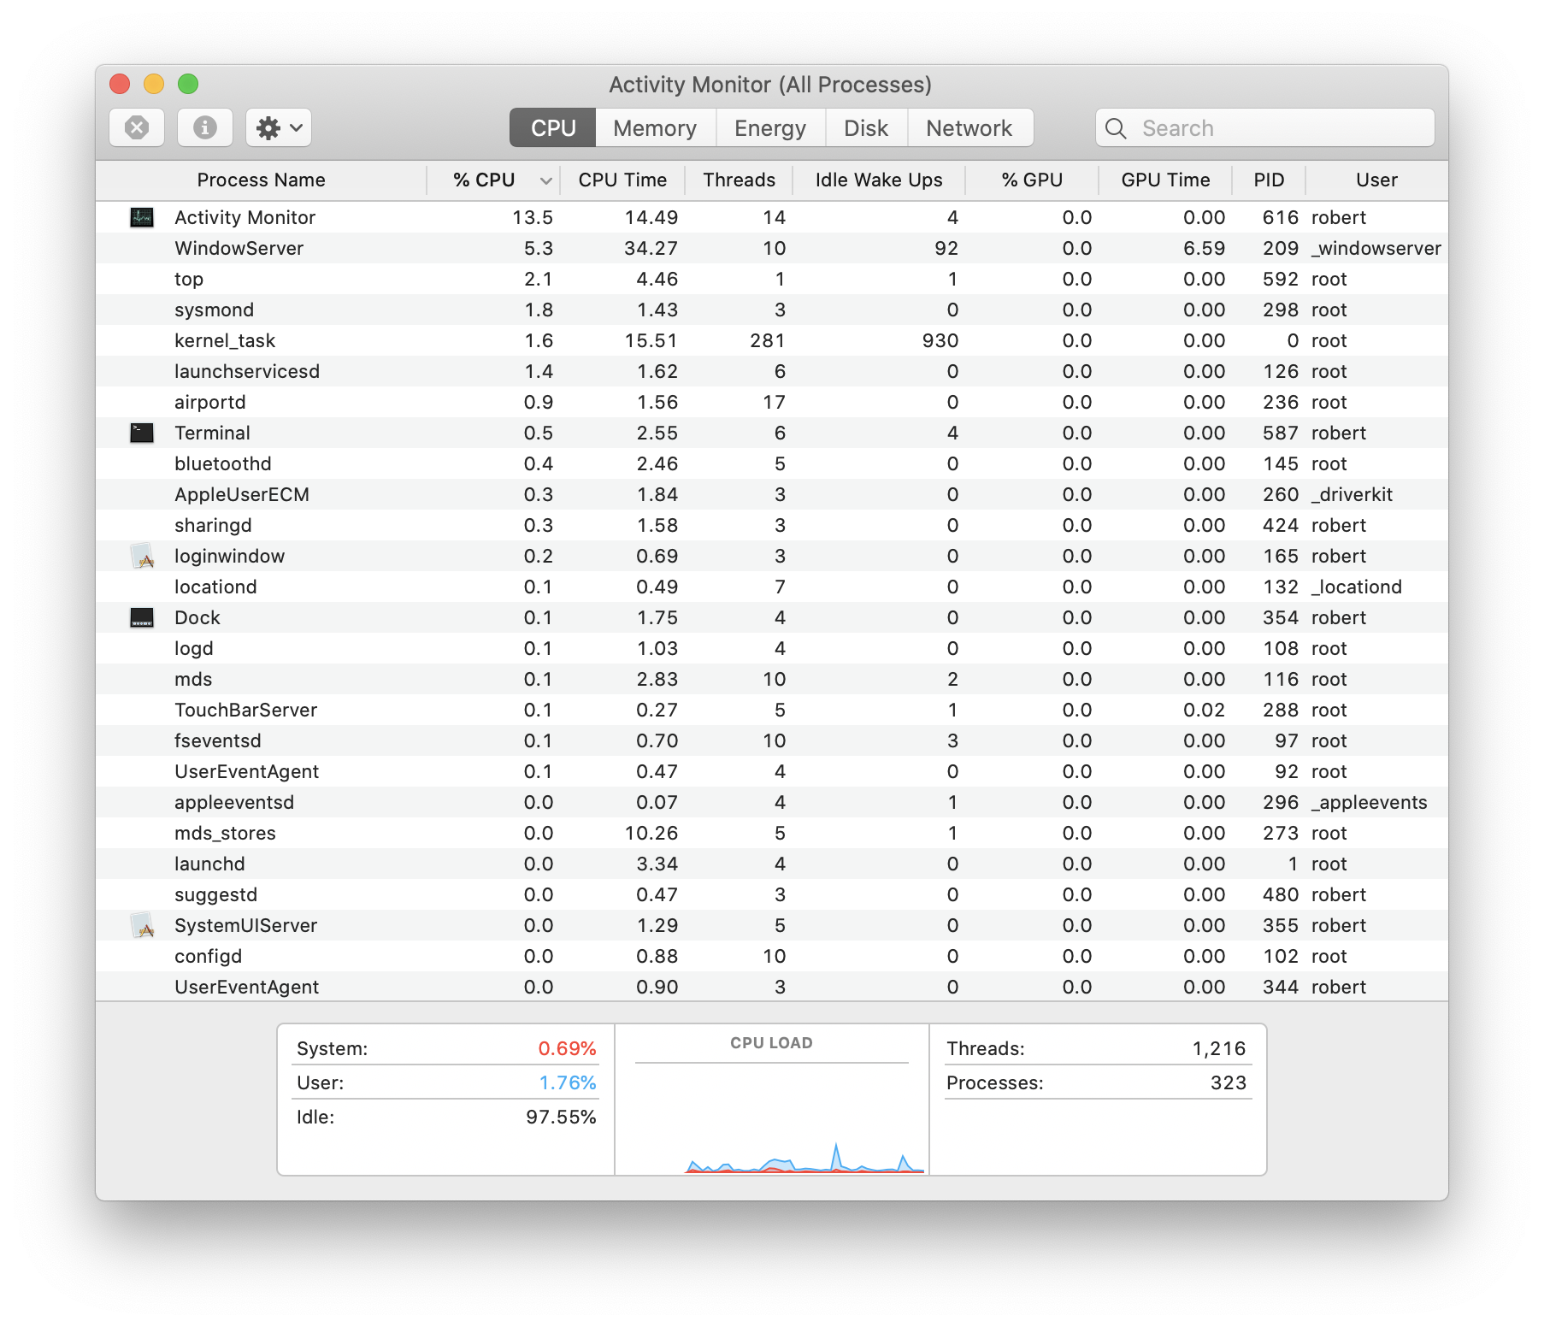
Task: Switch to the Disk tab
Action: (x=866, y=128)
